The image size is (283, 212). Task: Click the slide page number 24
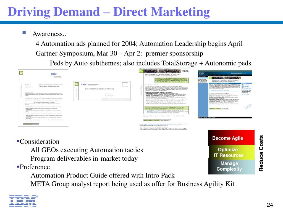pyautogui.click(x=270, y=205)
